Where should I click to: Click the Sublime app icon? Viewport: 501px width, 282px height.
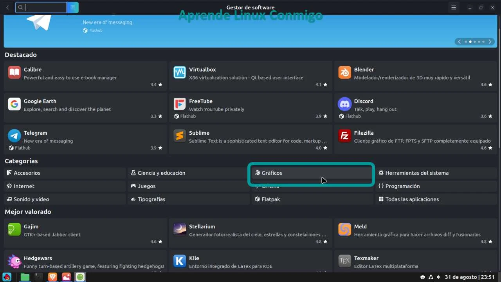(x=180, y=136)
